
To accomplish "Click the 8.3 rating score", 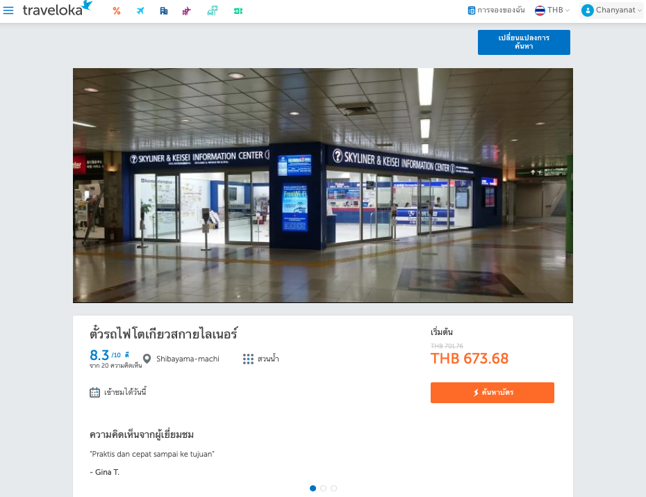I will [99, 355].
